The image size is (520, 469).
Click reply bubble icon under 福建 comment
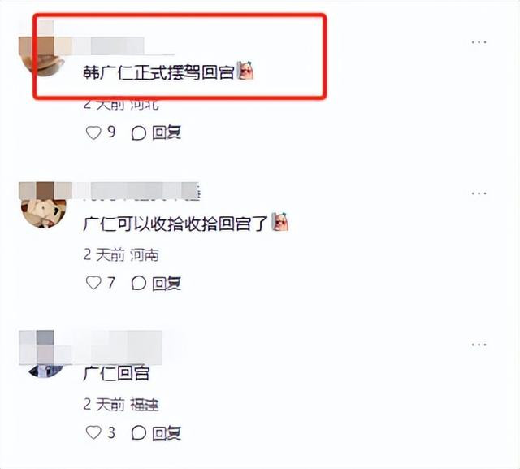click(x=139, y=433)
